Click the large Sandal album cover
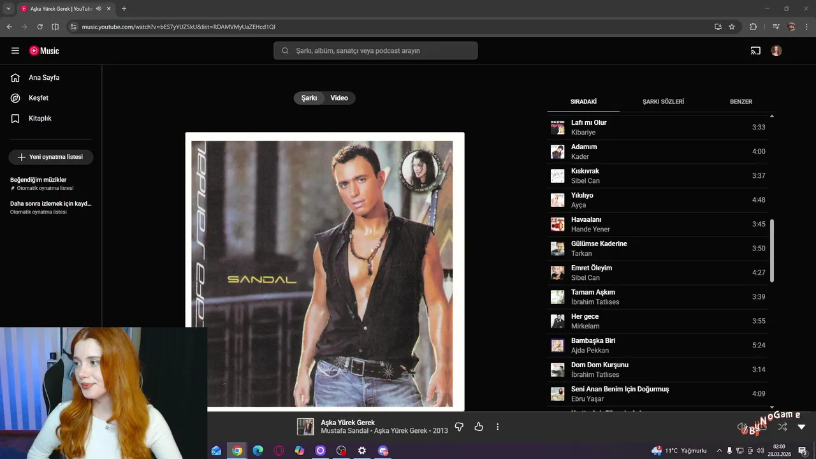 [x=325, y=272]
